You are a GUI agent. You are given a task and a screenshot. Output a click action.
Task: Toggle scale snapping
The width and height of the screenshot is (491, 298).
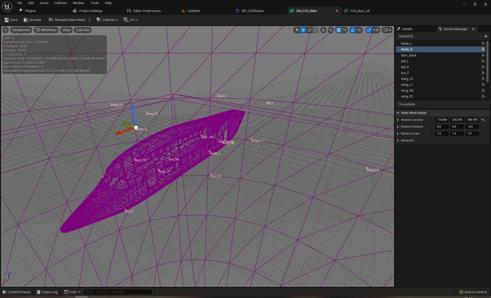pos(369,30)
